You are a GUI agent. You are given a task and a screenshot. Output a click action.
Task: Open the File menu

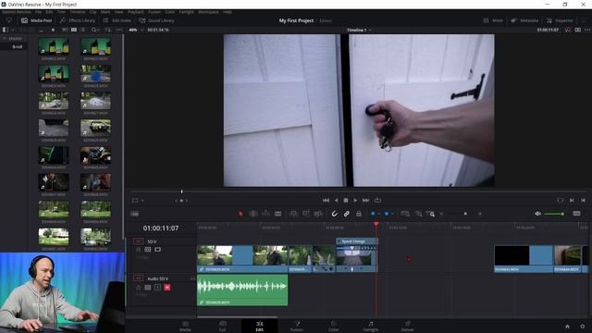[38, 12]
